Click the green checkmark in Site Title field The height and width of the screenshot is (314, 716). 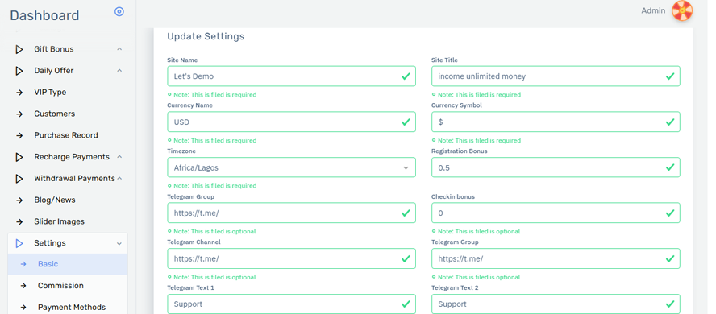click(670, 76)
